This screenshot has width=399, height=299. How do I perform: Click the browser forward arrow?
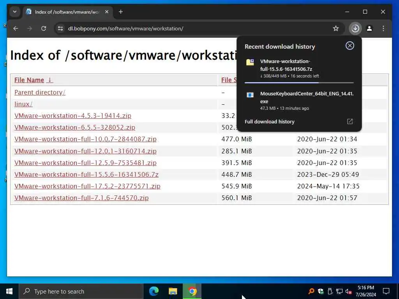pos(30,28)
